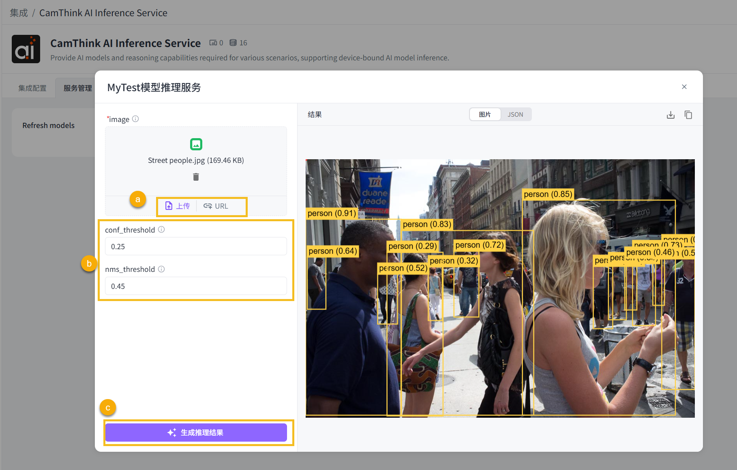Click the detection result image
This screenshot has width=737, height=470.
500,288
